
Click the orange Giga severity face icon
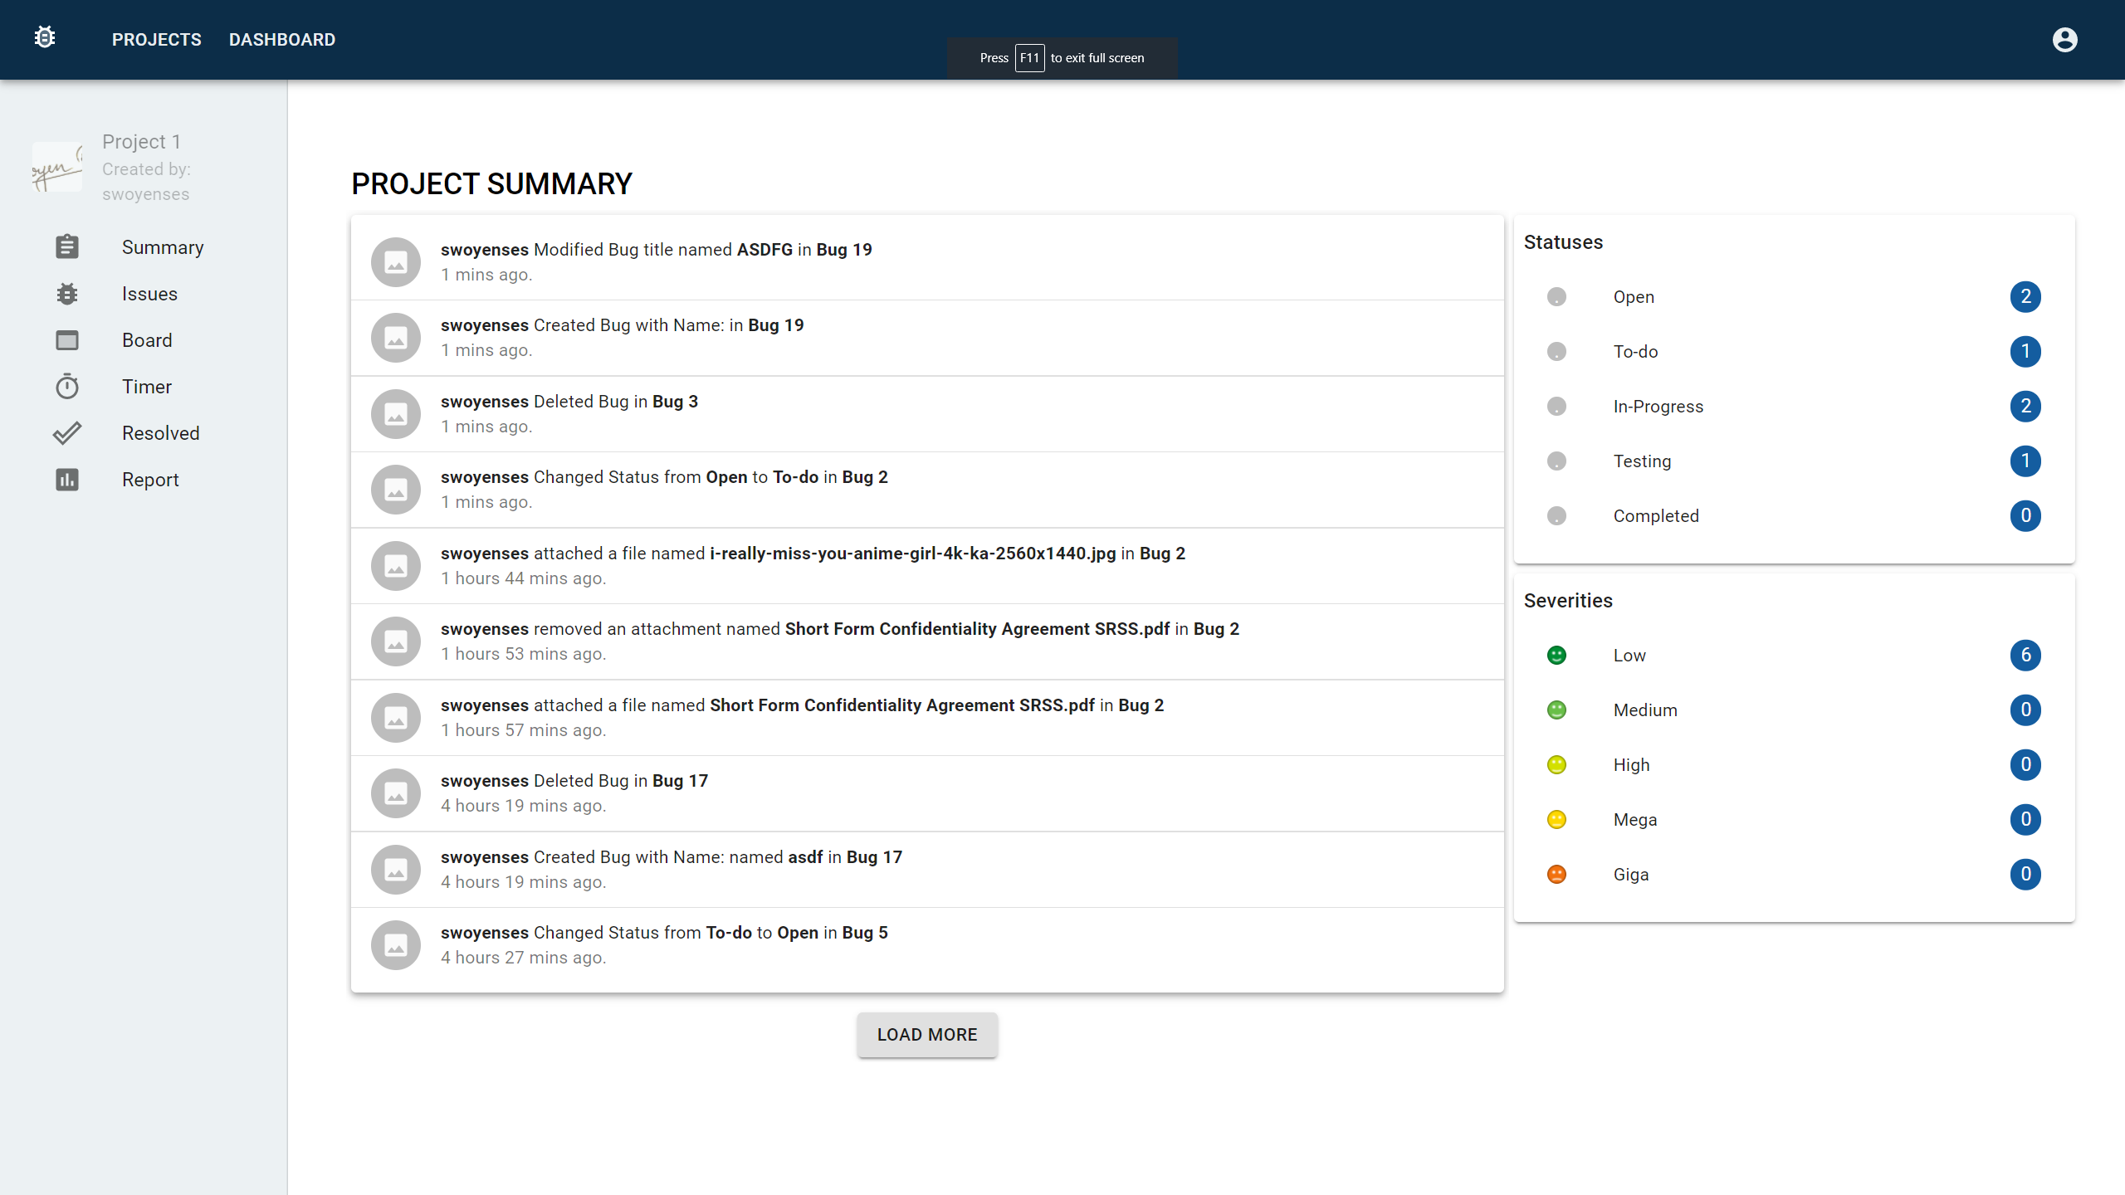tap(1556, 874)
